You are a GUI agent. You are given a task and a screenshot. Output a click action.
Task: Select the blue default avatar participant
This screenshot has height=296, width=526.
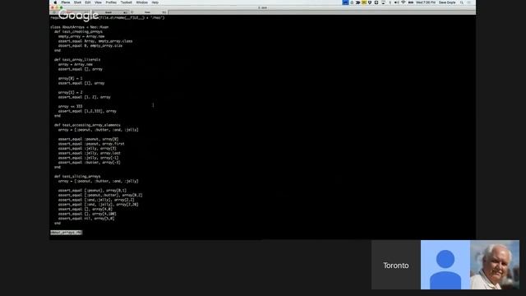tap(445, 265)
